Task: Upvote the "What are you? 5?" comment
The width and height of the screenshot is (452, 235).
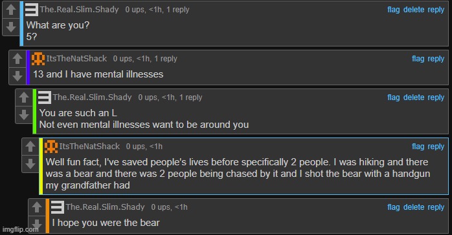Action: 11,10
